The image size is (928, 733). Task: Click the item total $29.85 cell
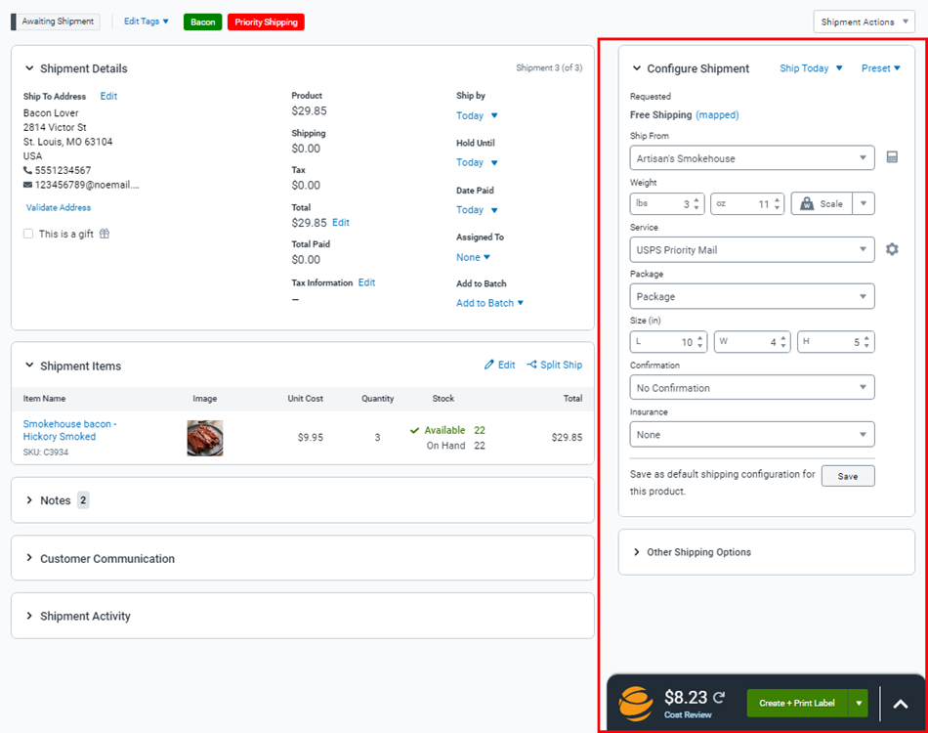567,437
